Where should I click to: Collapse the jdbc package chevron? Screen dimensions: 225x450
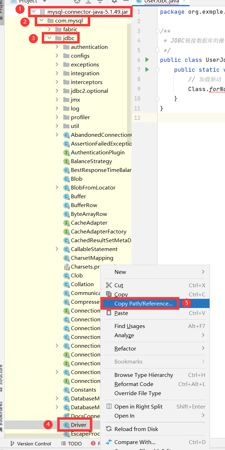pos(49,38)
